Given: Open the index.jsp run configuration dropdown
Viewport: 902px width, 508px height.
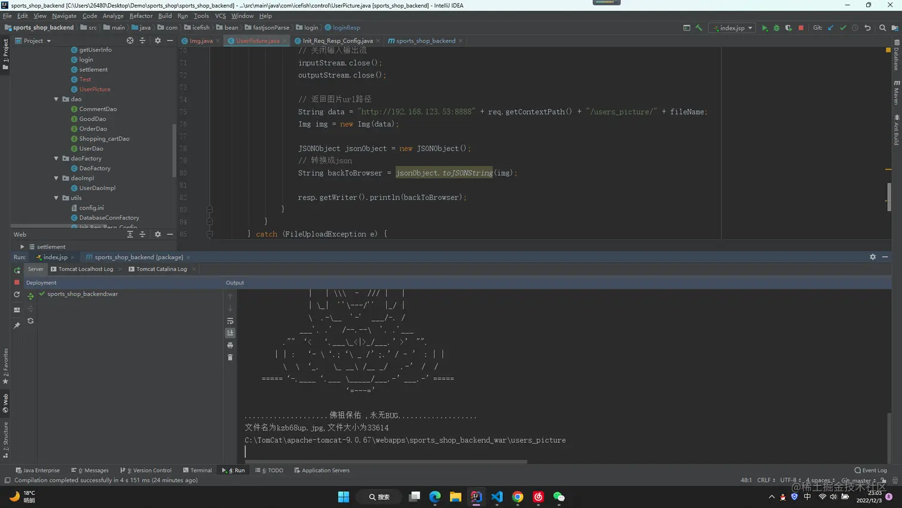Looking at the screenshot, I should pos(733,28).
